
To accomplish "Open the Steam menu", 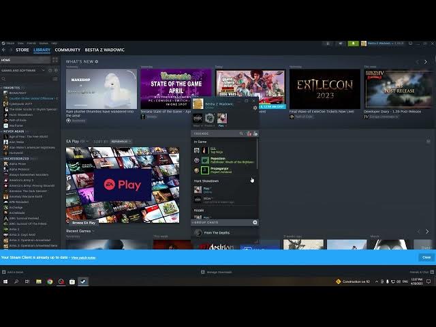I will 8,43.
